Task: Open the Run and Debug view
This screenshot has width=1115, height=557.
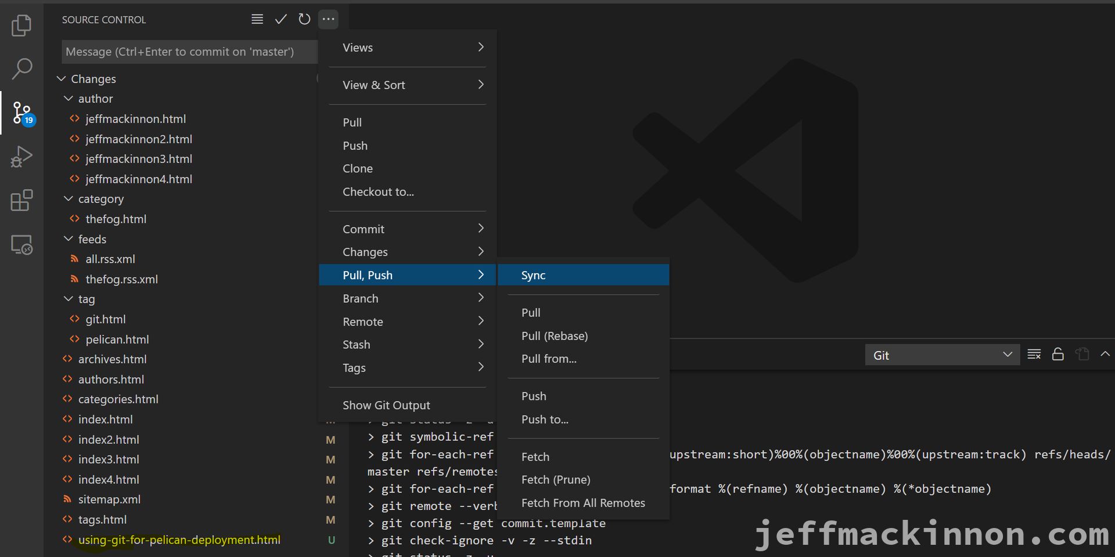Action: click(21, 157)
